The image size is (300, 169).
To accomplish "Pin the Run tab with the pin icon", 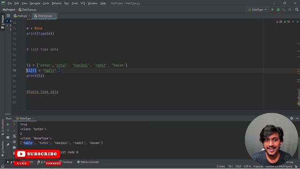I will (8, 145).
